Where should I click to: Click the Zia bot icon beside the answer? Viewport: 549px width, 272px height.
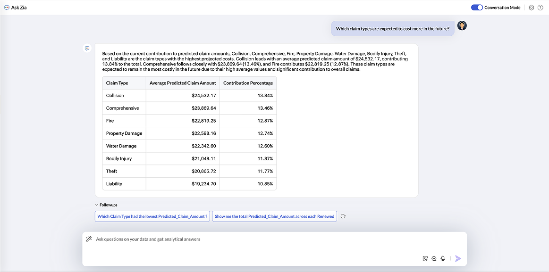point(87,48)
